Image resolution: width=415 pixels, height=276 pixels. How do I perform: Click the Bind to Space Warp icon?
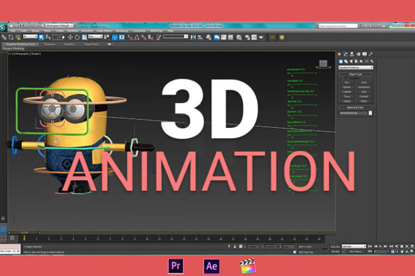(x=18, y=38)
